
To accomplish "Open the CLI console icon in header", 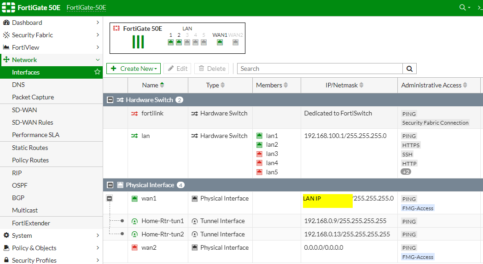I will tap(479, 7).
